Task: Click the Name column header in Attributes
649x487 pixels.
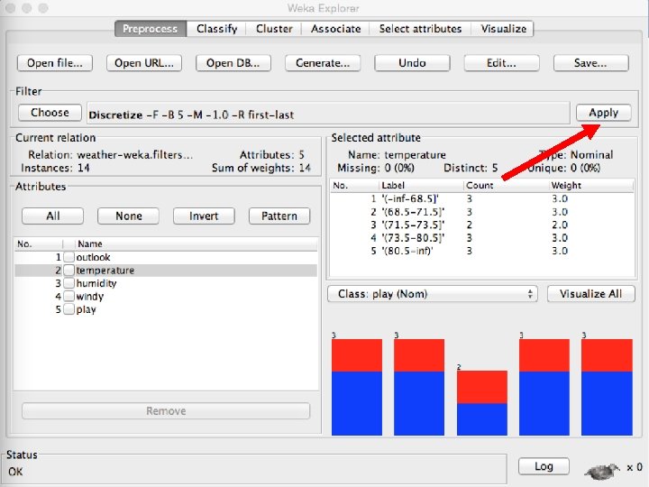Action: point(197,243)
